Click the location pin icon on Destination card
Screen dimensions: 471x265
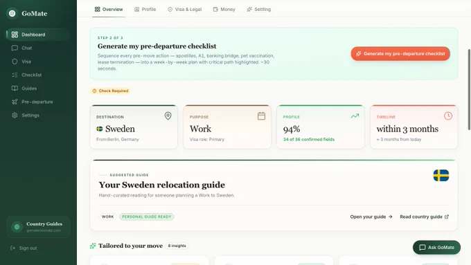point(168,116)
